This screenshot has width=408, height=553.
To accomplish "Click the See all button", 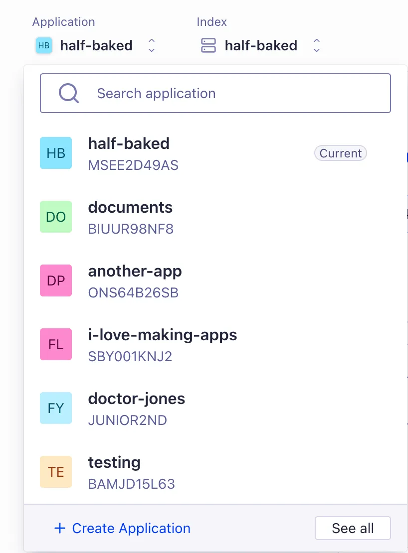I will coord(353,528).
